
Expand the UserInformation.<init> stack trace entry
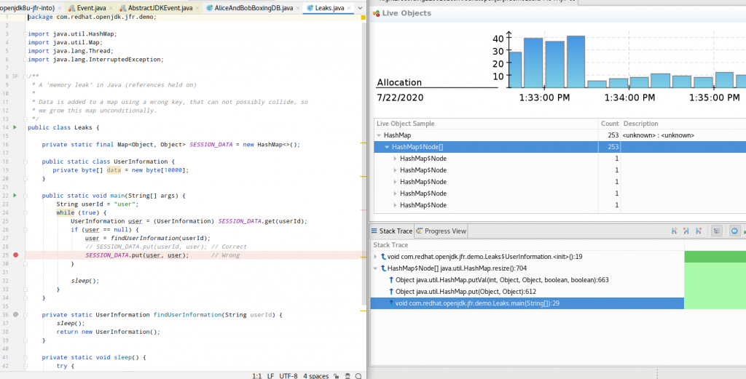374,257
